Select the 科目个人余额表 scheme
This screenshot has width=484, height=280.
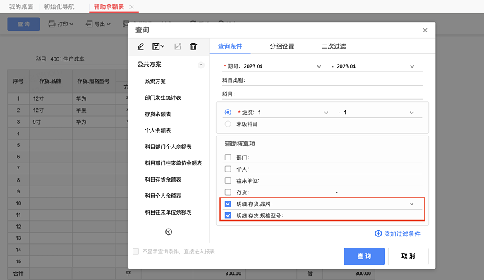(x=163, y=196)
